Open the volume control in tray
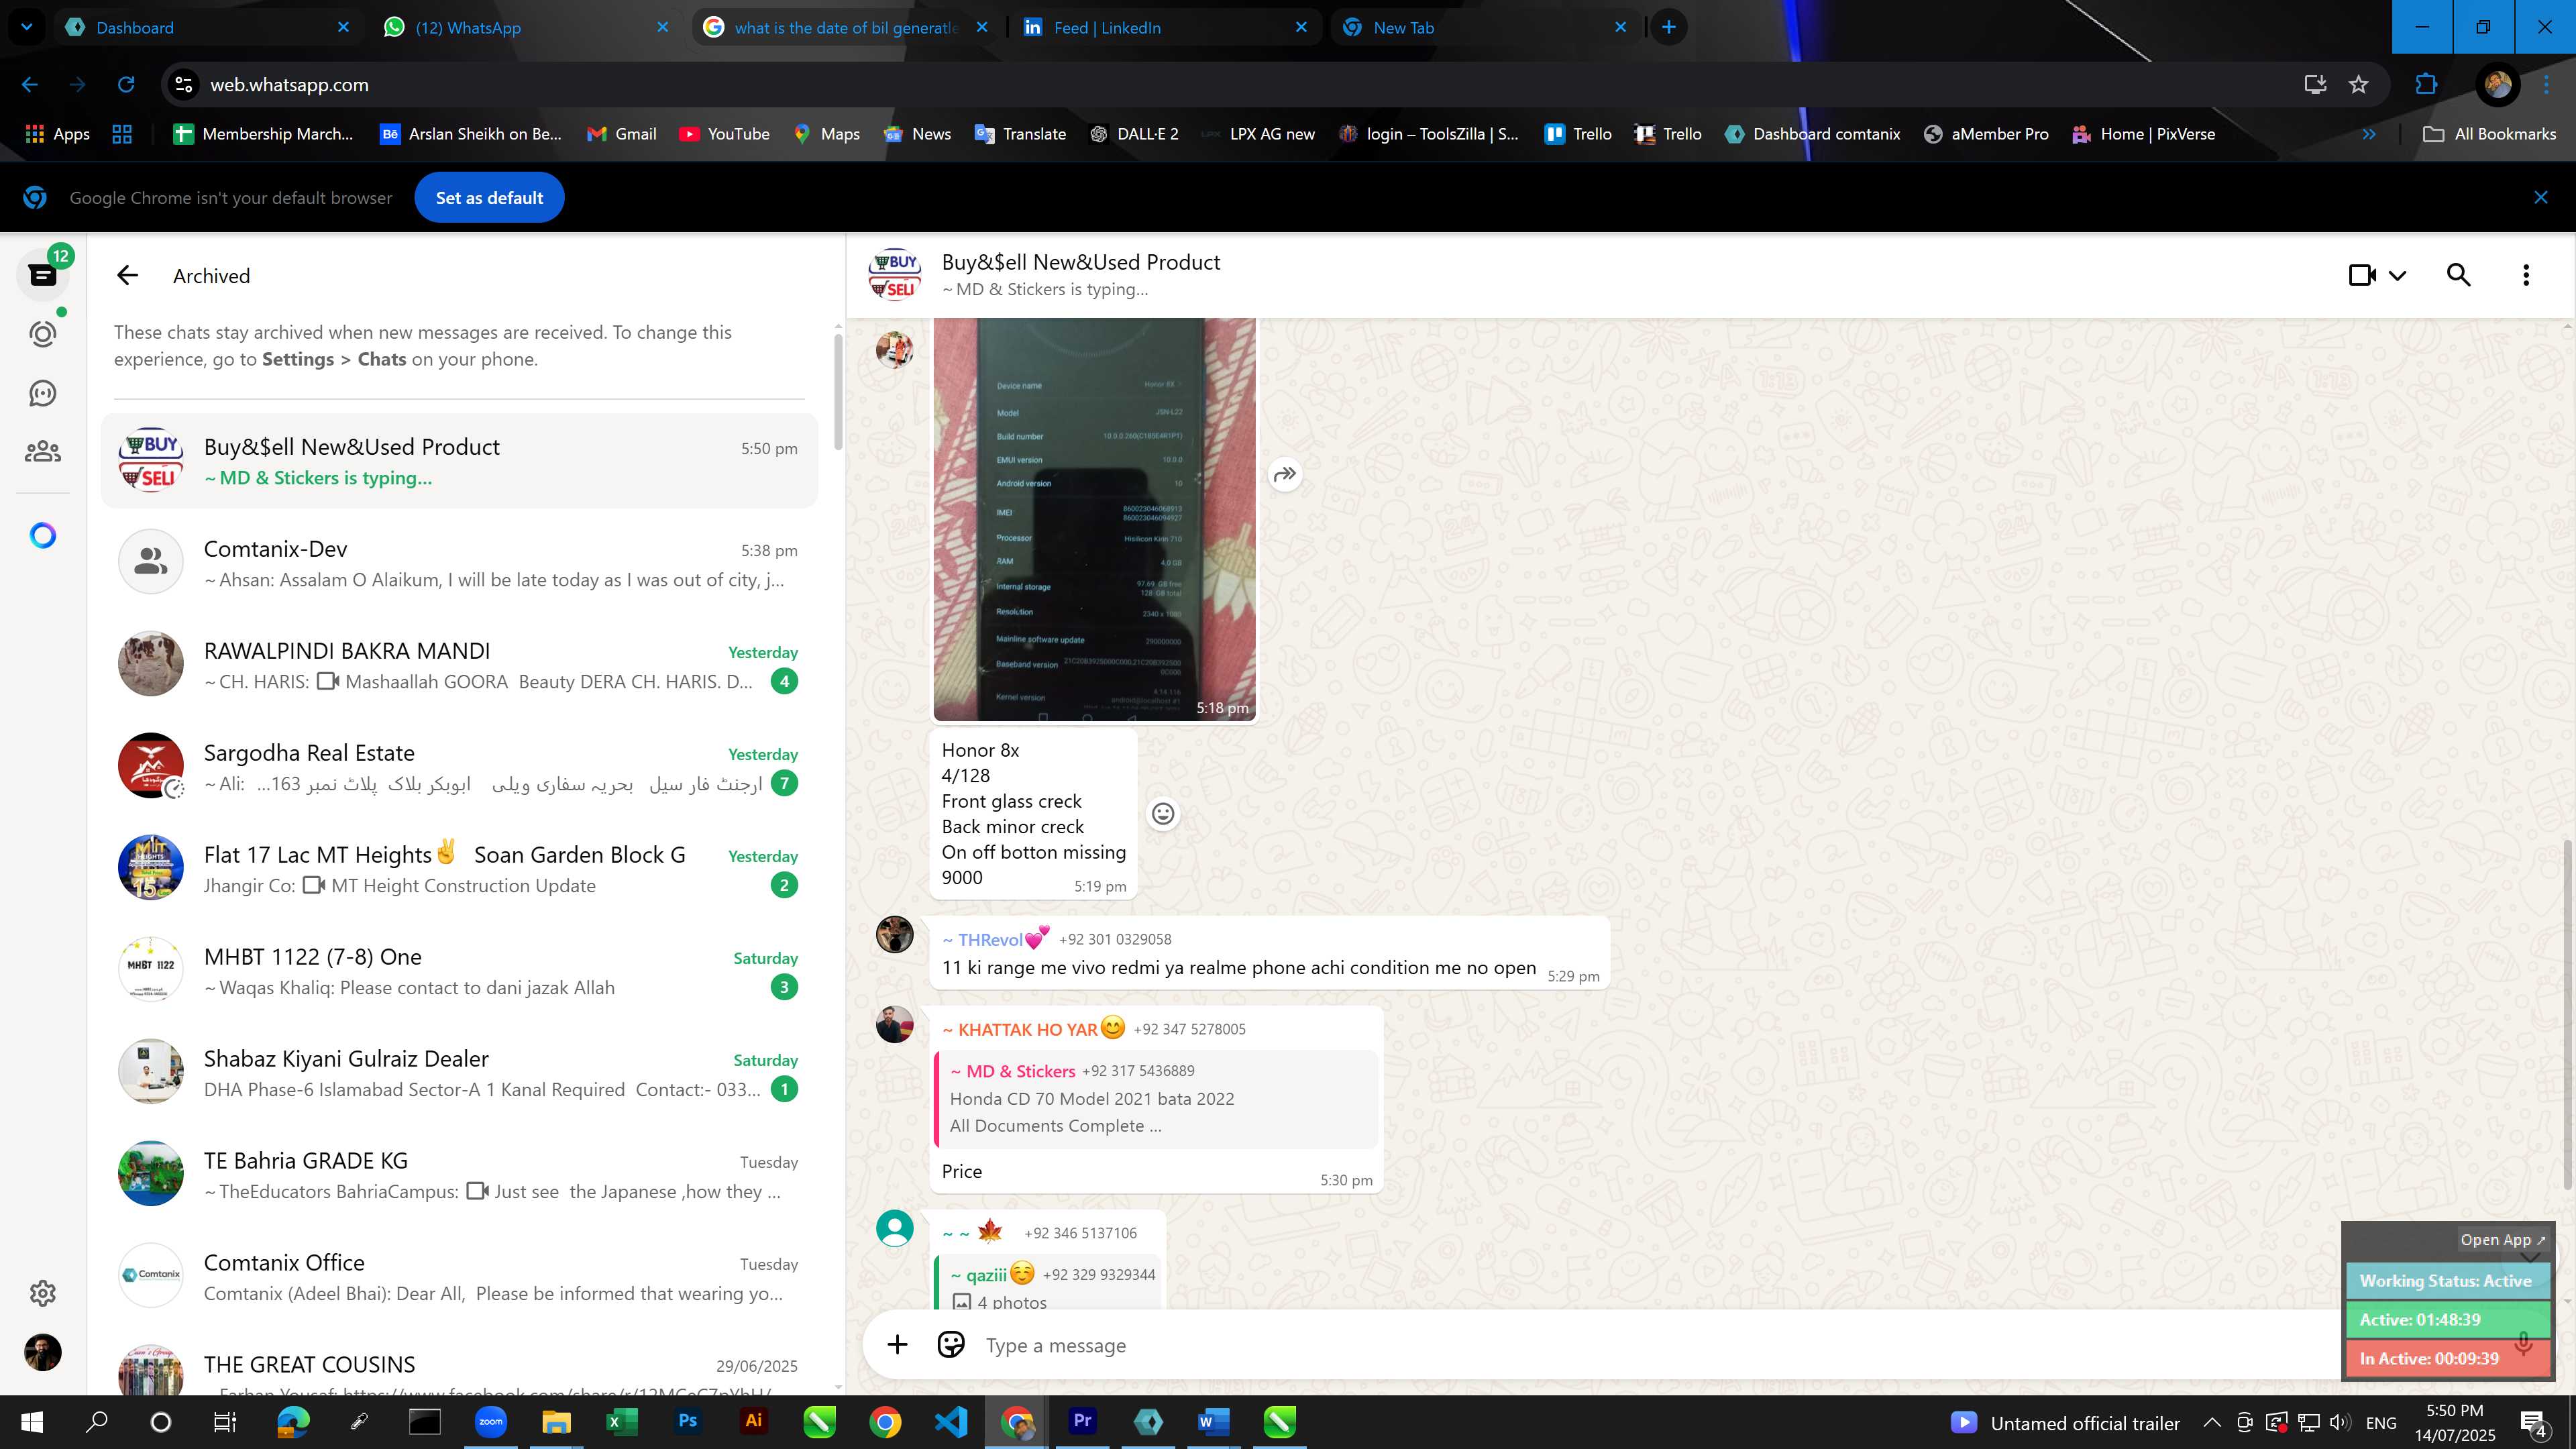 2339,1422
